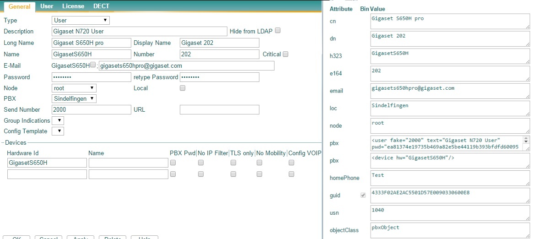This screenshot has height=239, width=533.
Task: Focus the Password field
Action: tap(92, 77)
